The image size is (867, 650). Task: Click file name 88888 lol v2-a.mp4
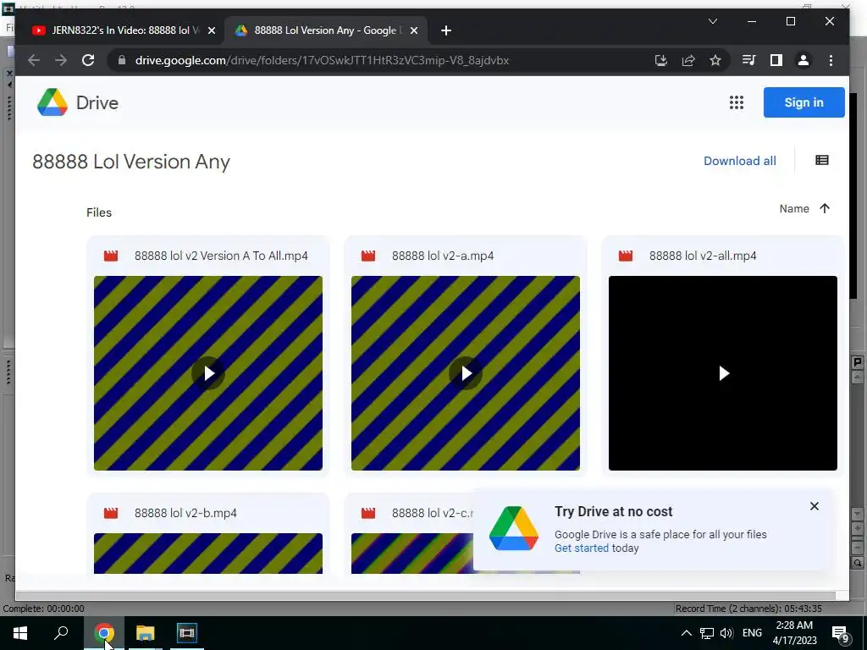click(443, 256)
